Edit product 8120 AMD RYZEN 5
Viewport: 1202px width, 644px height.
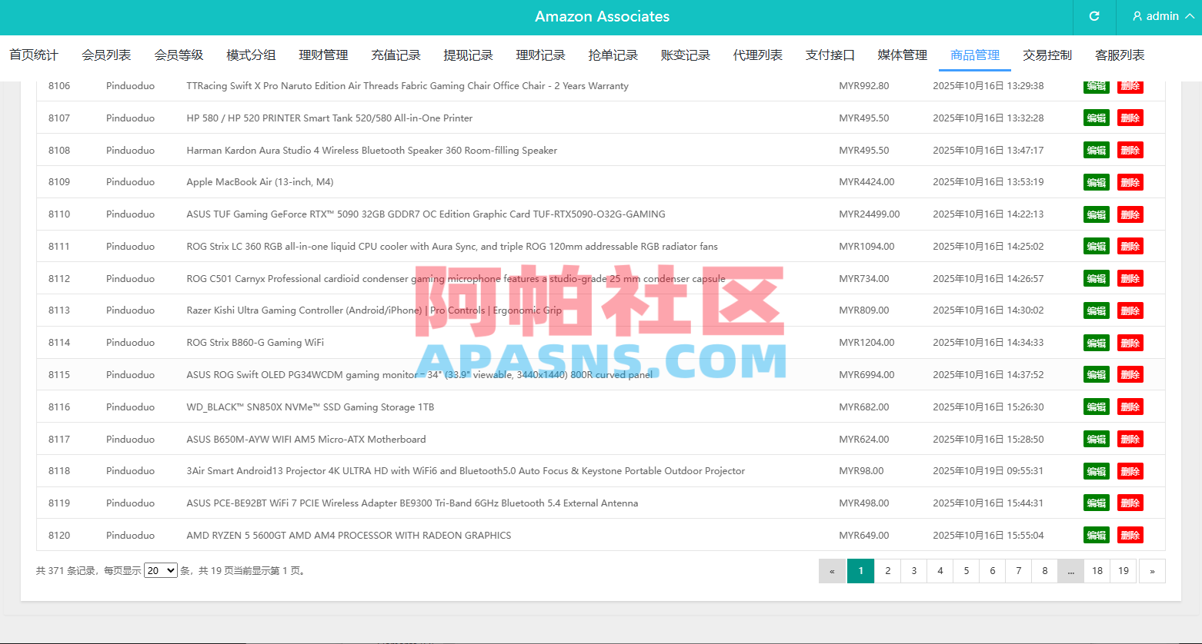pos(1097,535)
